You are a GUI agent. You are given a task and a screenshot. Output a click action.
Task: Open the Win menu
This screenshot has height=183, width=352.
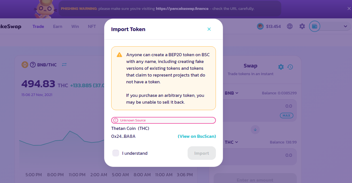[x=75, y=26]
